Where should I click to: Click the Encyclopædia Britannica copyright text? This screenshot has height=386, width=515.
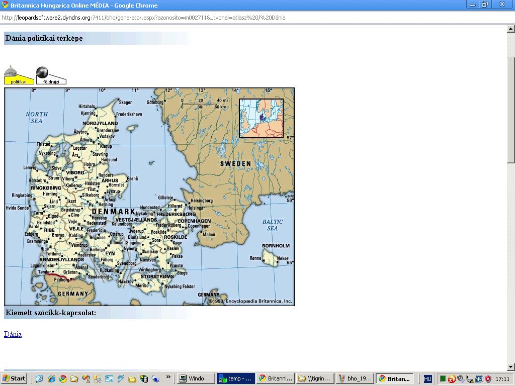tap(250, 301)
